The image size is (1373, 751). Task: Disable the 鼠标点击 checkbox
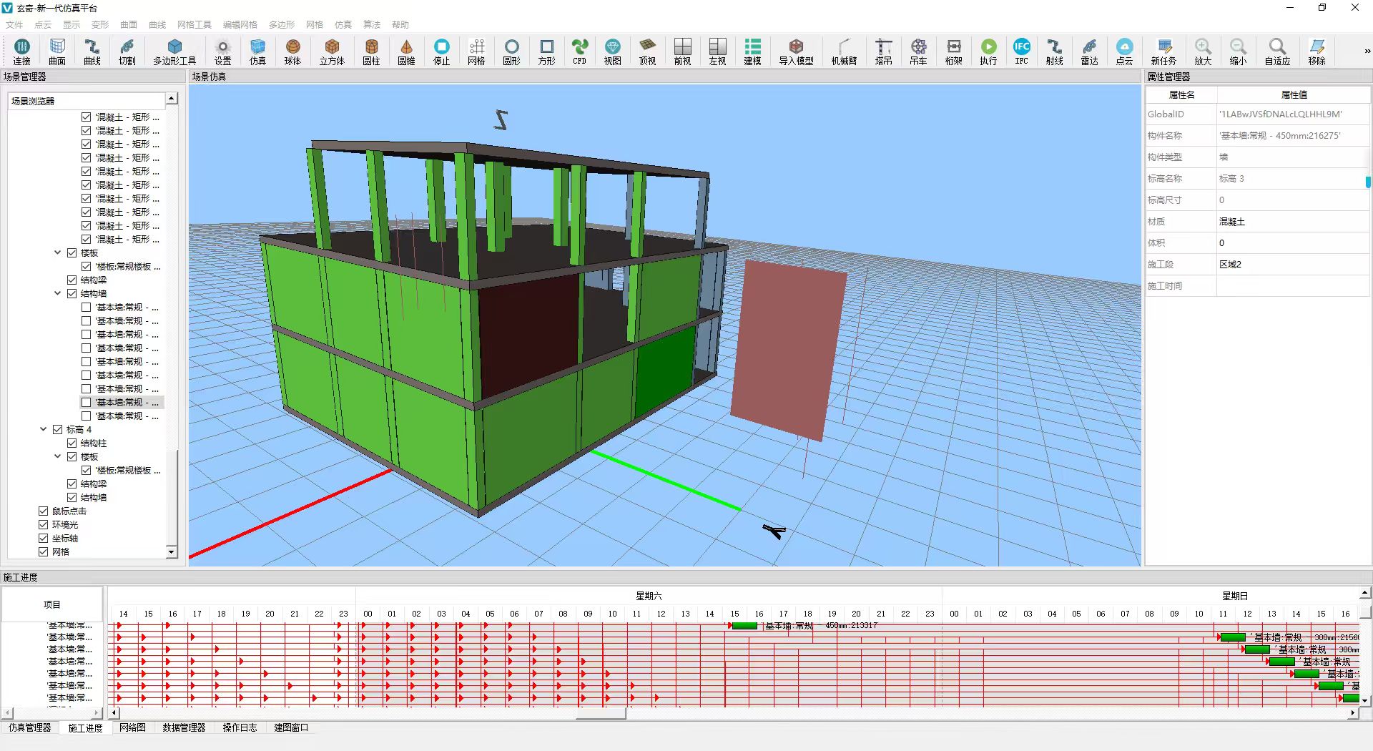(44, 511)
